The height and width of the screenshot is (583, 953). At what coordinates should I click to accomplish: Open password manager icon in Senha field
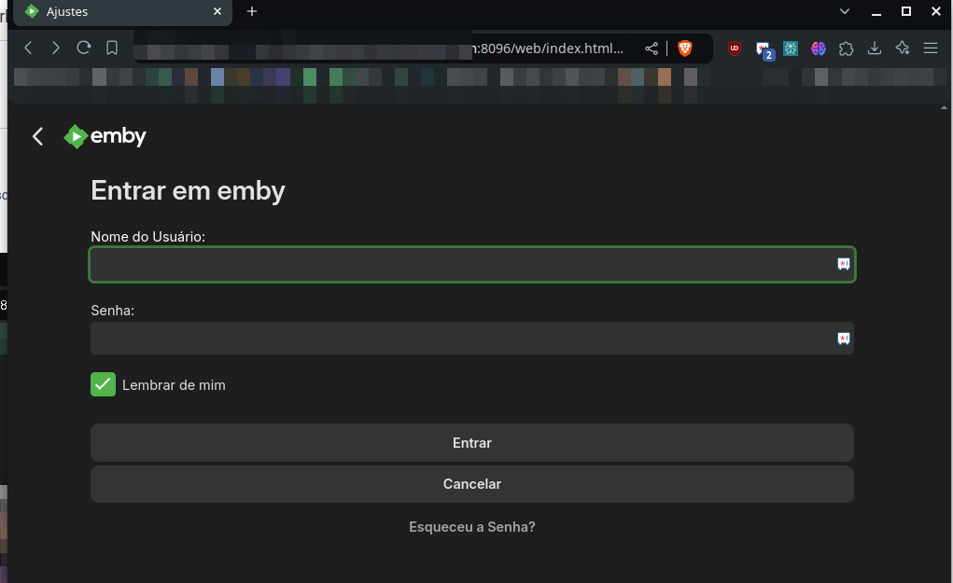pos(843,339)
